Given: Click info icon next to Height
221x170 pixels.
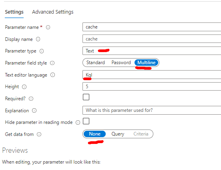Looking at the screenshot, I should 24,87.
